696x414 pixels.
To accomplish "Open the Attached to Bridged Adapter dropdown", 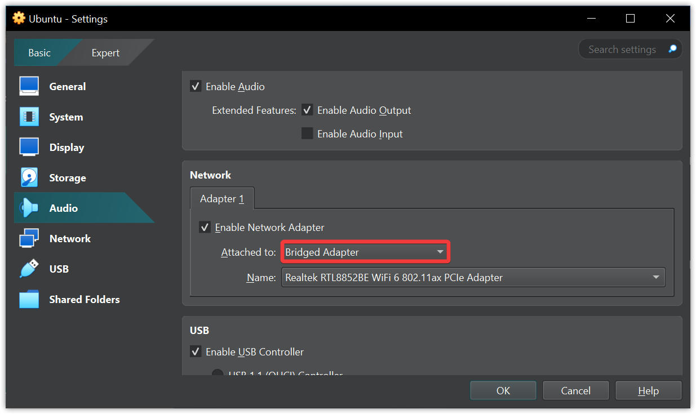I will [x=365, y=252].
